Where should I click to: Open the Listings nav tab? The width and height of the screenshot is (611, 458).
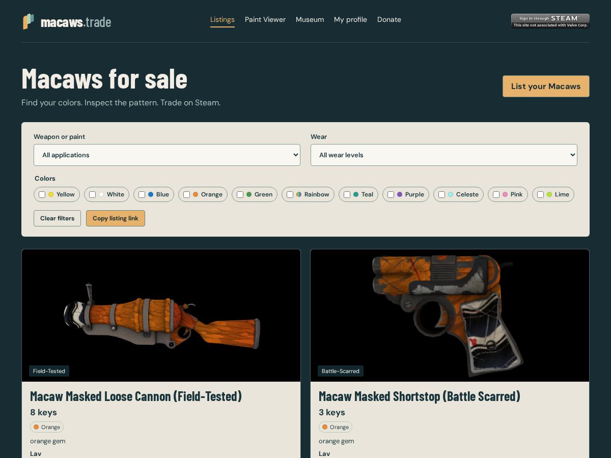coord(223,19)
